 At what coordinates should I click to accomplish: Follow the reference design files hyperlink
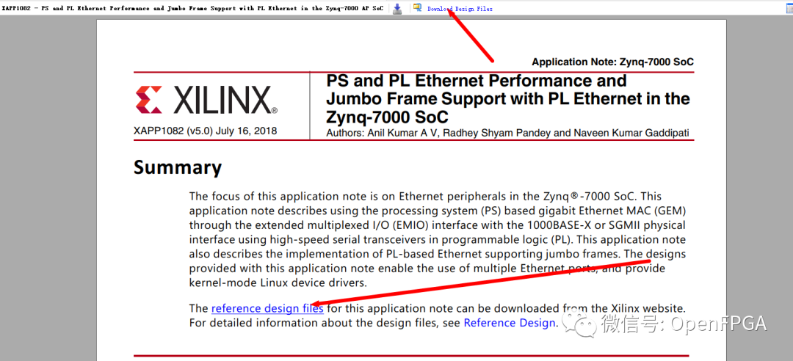[x=267, y=308]
